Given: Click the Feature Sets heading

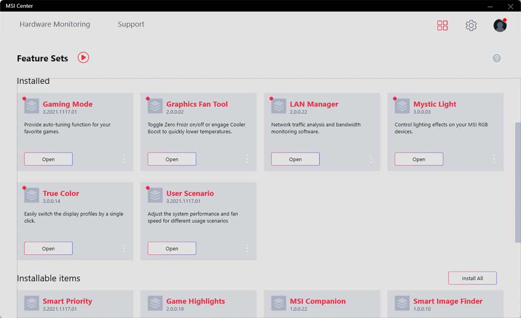Looking at the screenshot, I should click(43, 58).
